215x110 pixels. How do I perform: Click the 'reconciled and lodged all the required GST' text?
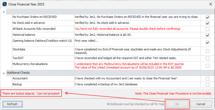point(126,58)
